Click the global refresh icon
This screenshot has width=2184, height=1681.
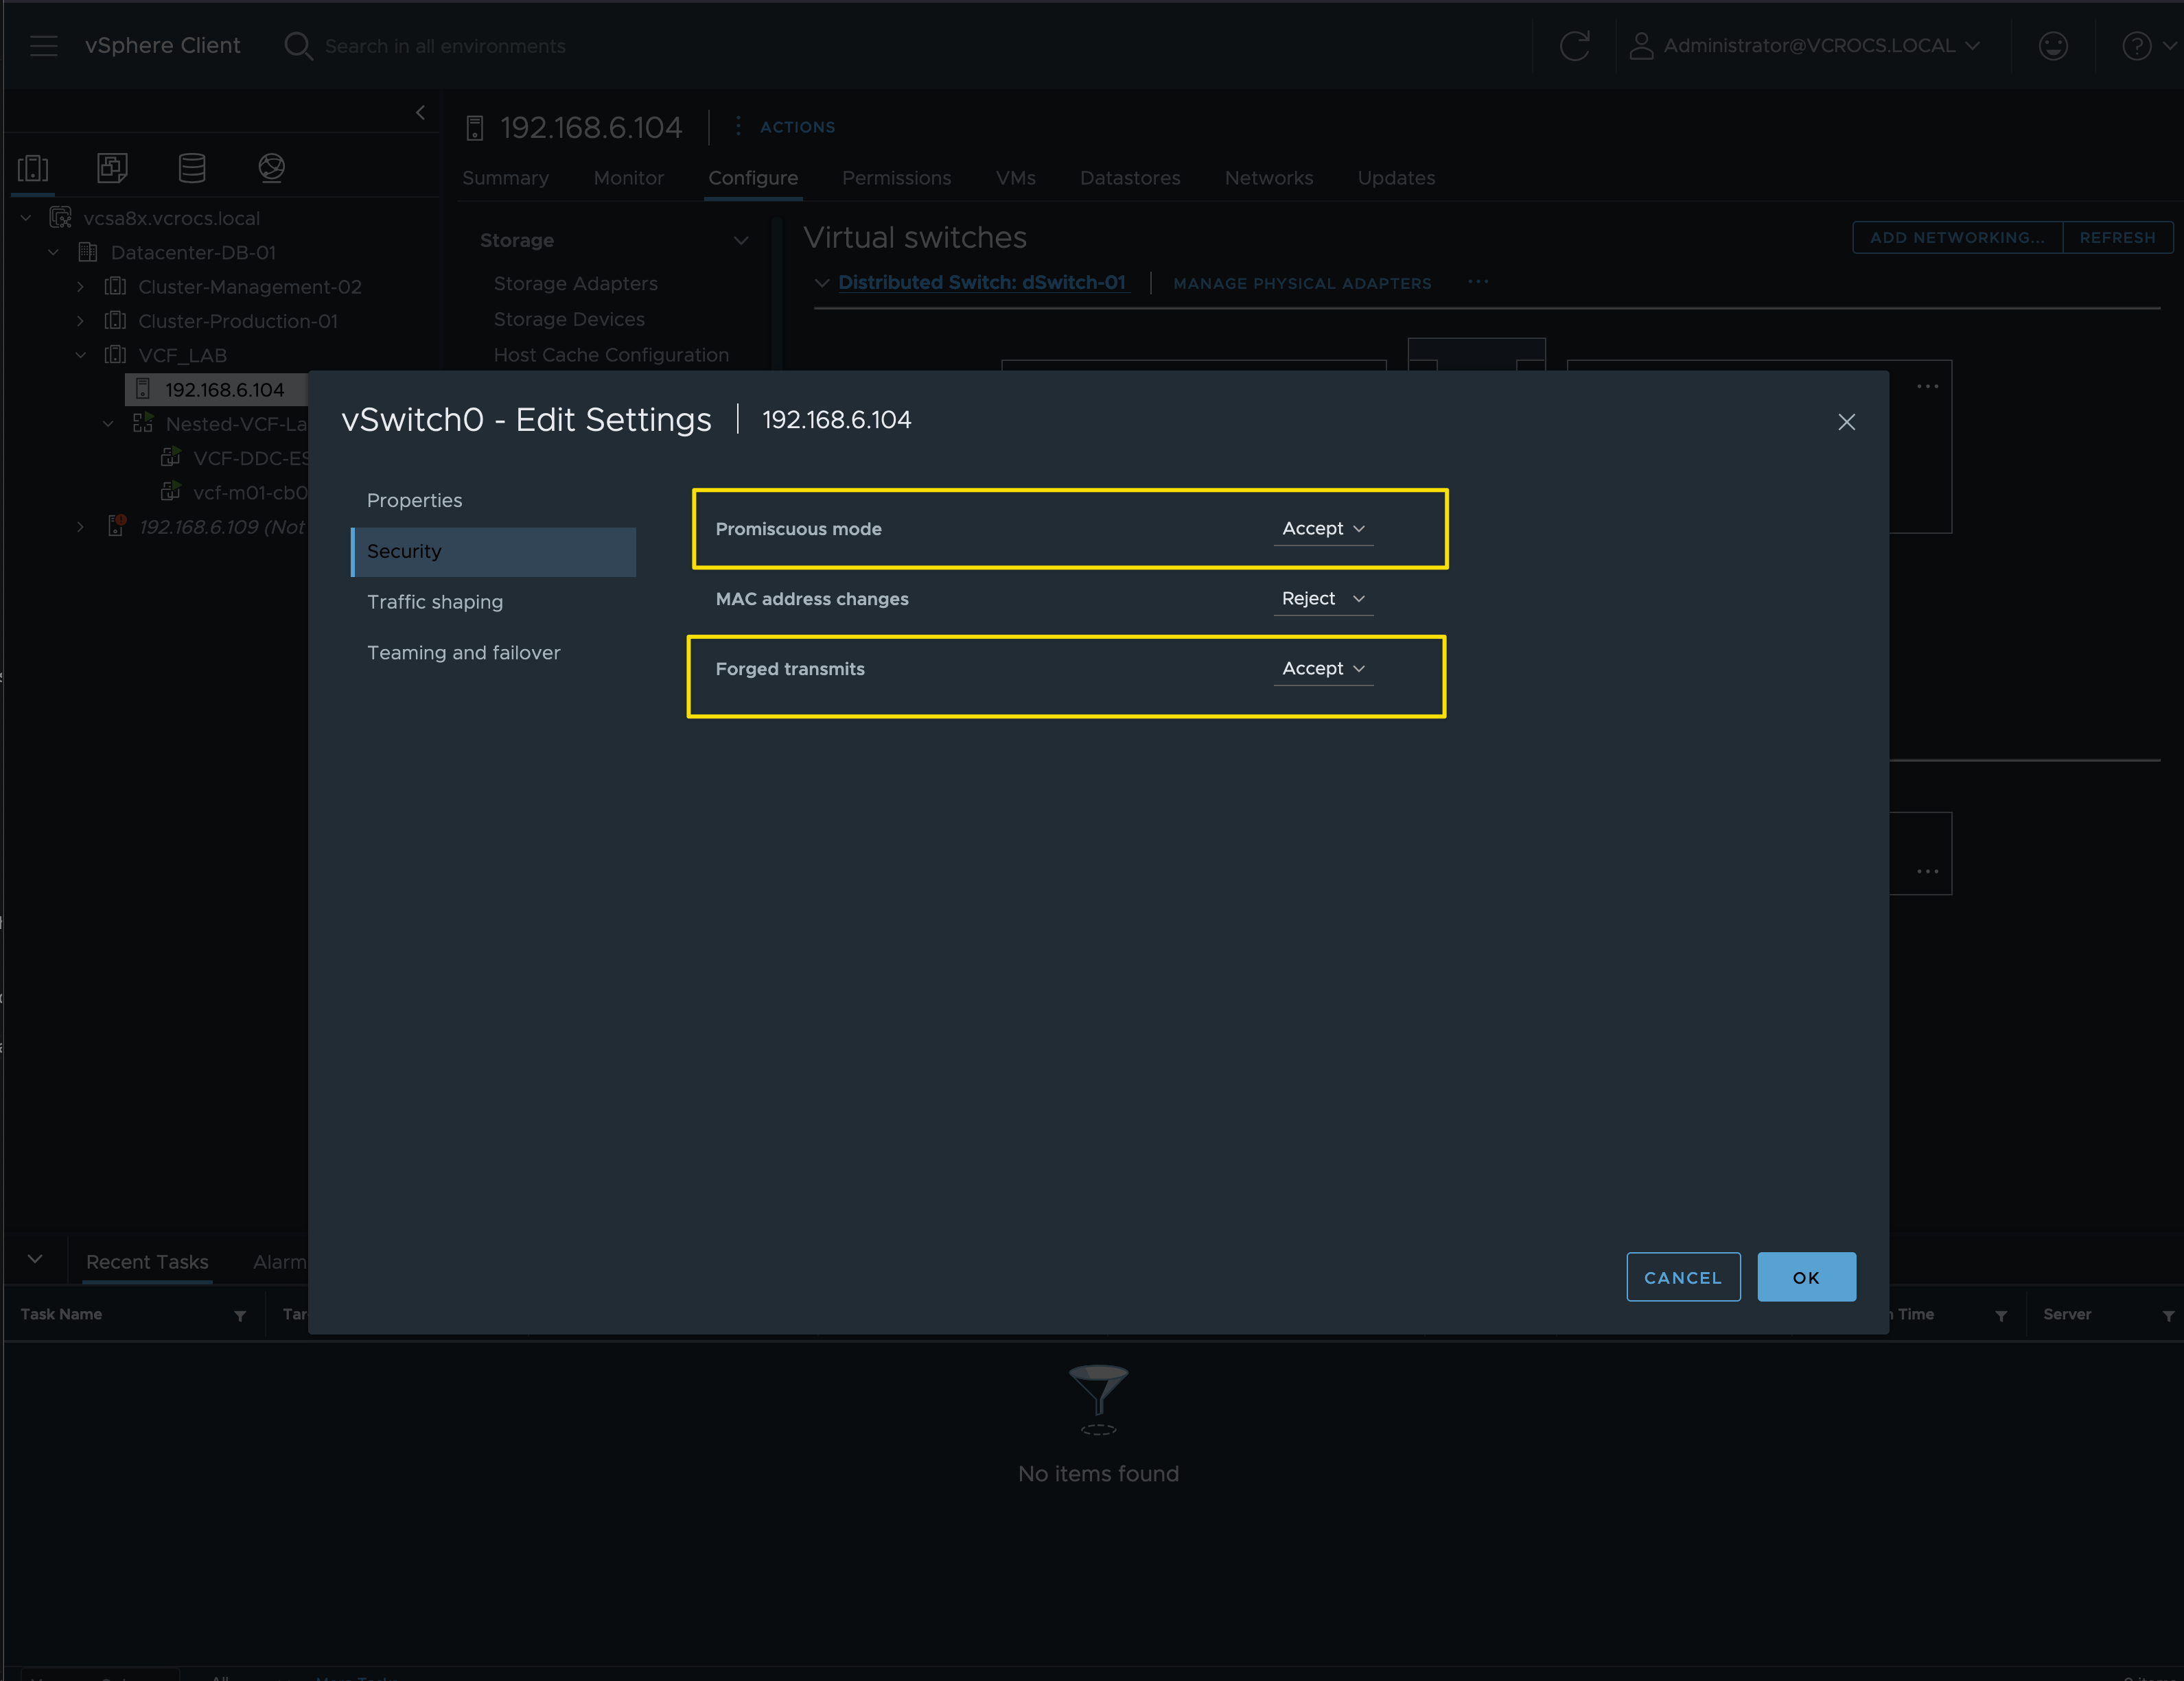(x=1574, y=46)
